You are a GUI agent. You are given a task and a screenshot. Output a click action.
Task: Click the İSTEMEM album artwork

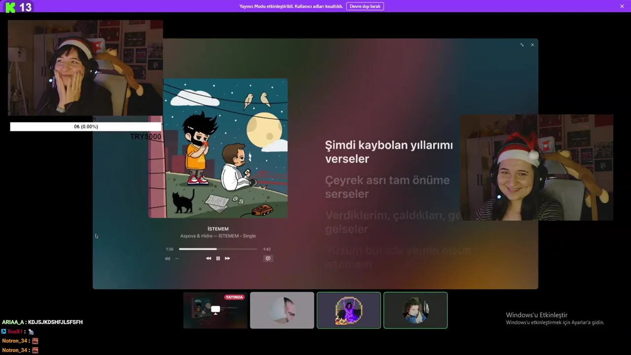click(218, 148)
